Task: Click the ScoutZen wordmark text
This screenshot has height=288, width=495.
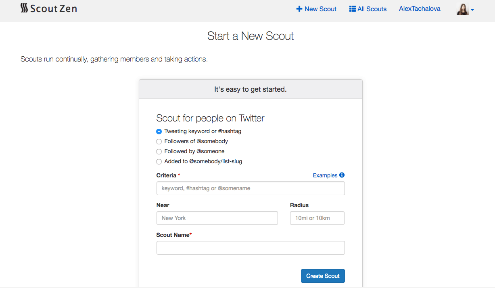Action: pyautogui.click(x=54, y=8)
